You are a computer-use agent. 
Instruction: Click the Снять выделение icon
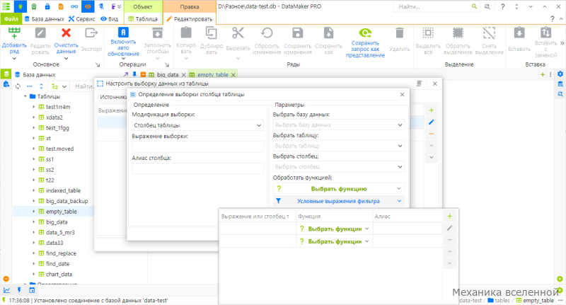point(489,33)
